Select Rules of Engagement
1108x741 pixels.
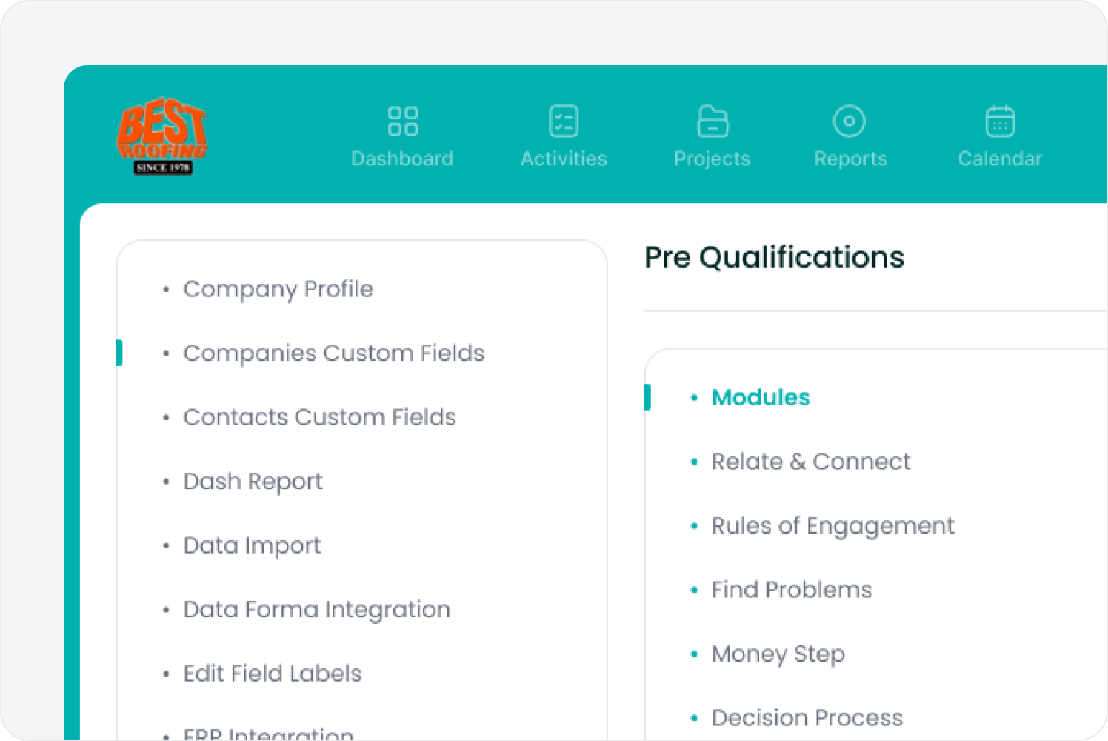(x=832, y=525)
